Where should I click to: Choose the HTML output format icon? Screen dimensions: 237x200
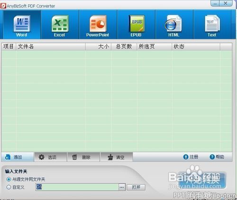[x=174, y=25]
